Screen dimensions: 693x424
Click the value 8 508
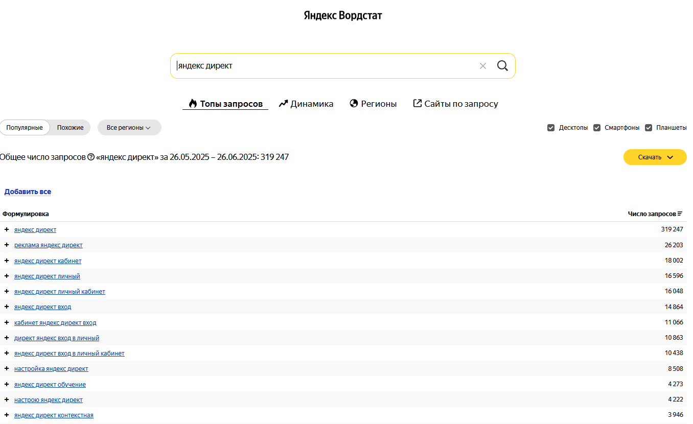point(675,369)
